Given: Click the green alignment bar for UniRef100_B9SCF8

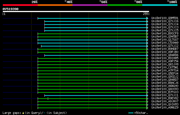Looking at the screenshot, I should click(92, 34).
